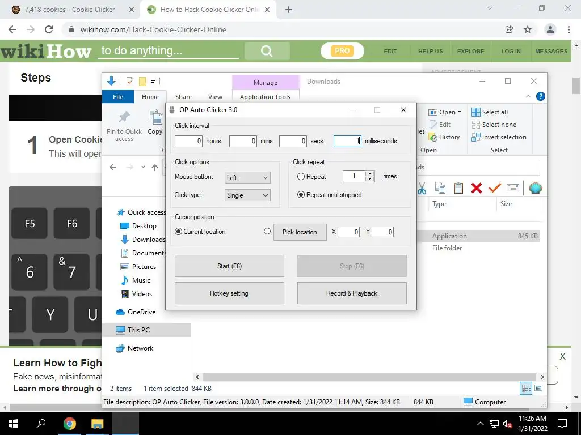Click the Explorer horizontal scrollbar
581x435 pixels.
370,377
